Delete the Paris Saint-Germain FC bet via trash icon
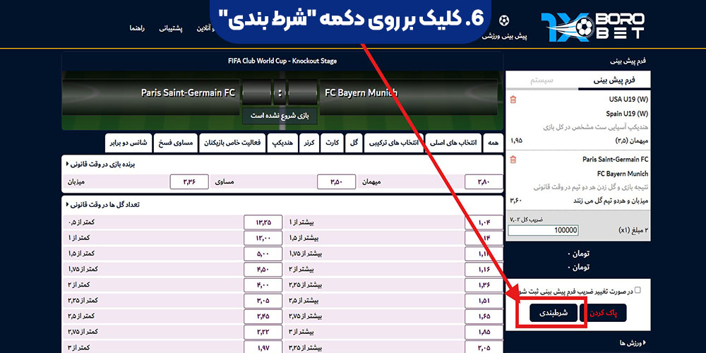This screenshot has height=353, width=706. (513, 160)
